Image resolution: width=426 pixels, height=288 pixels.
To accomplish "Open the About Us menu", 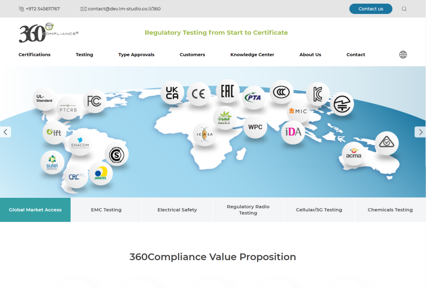I will coord(310,55).
